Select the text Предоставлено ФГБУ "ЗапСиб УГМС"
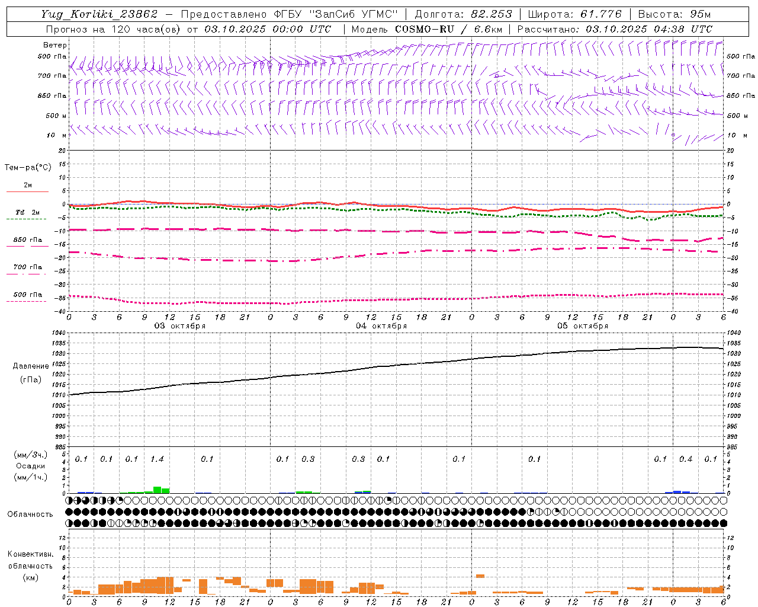 [x=289, y=14]
